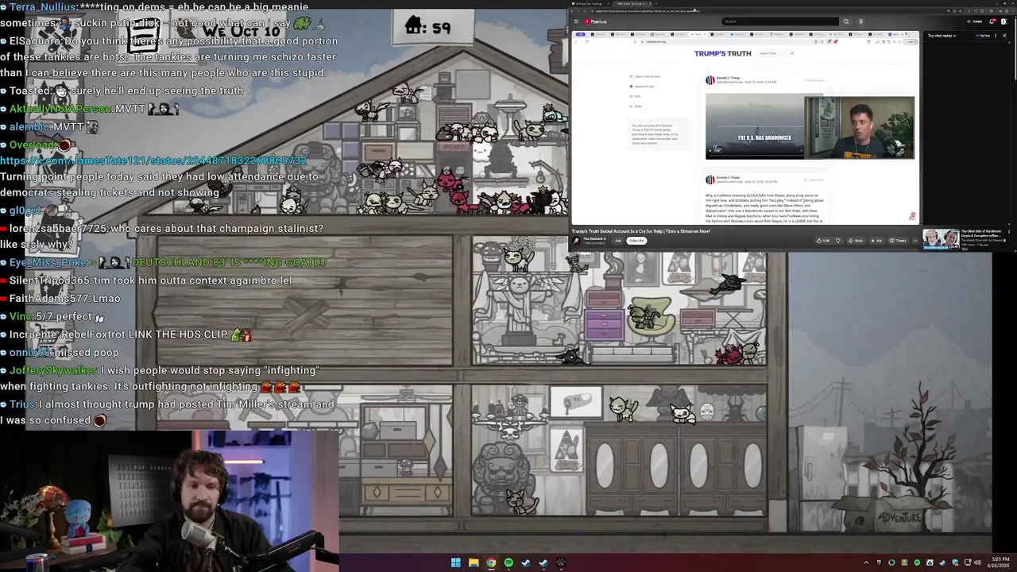The height and width of the screenshot is (572, 1017).
Task: Open more actions ellipsis beside Thanks
Action: pyautogui.click(x=915, y=241)
